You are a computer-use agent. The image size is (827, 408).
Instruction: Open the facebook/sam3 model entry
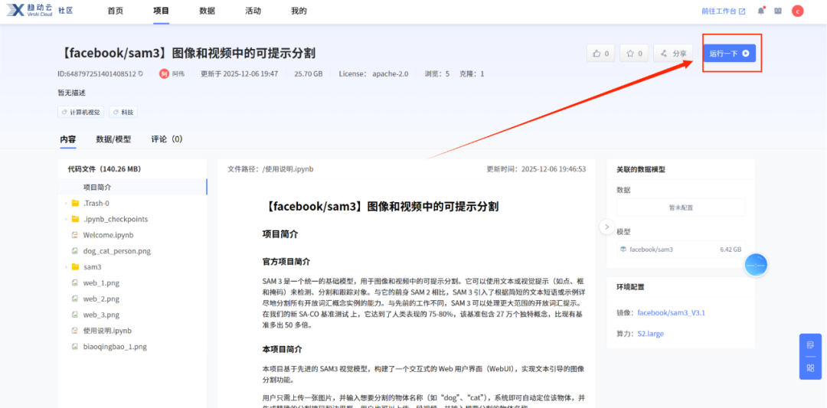tap(681, 250)
